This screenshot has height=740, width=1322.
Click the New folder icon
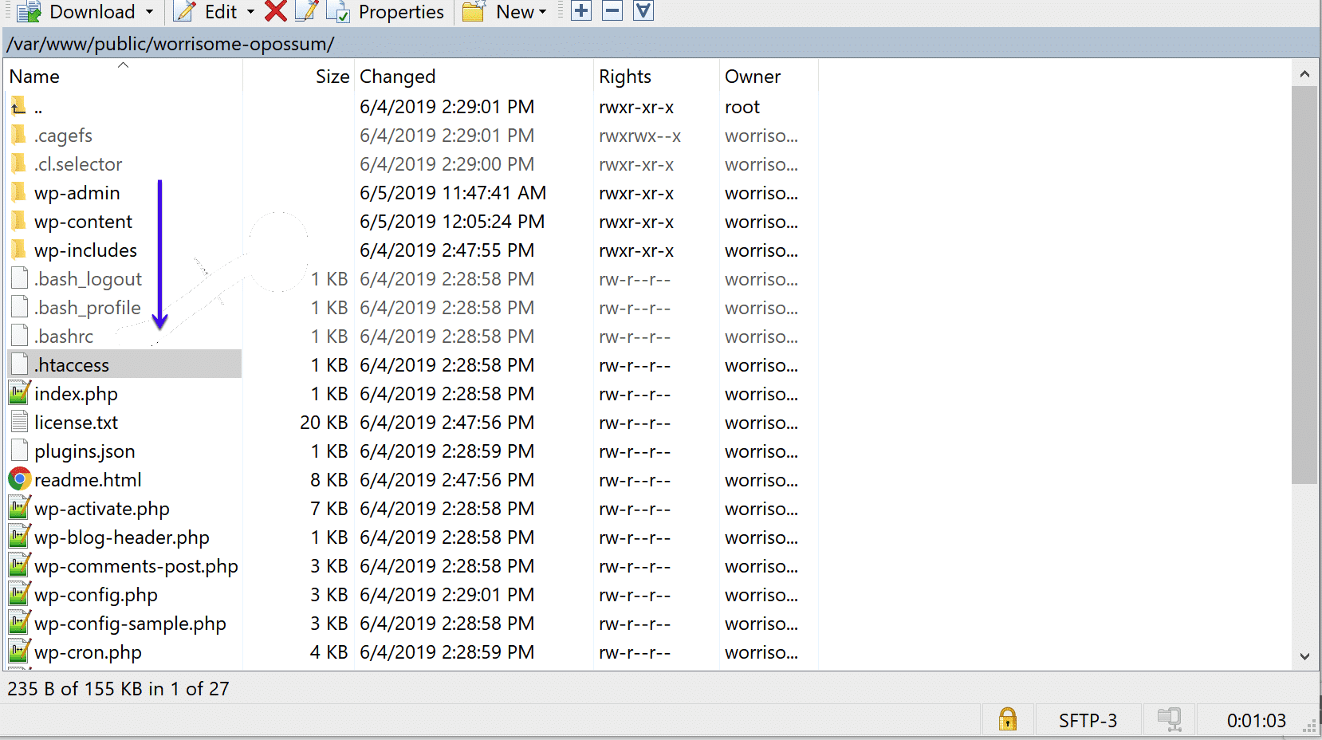(474, 11)
